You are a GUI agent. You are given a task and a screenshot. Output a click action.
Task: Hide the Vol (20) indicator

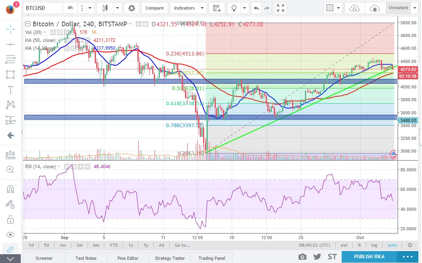click(x=53, y=32)
